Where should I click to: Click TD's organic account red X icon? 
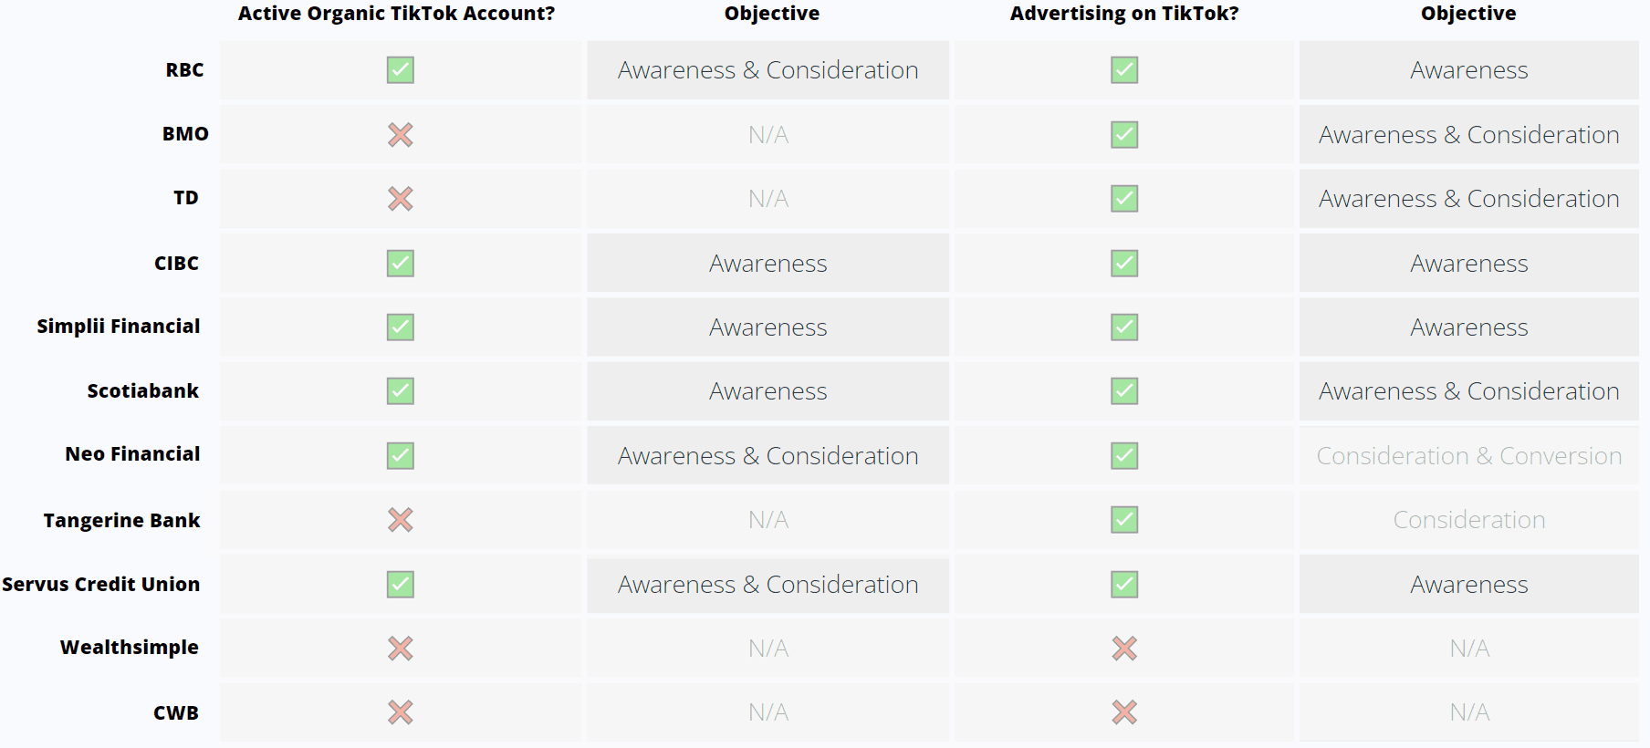coord(400,199)
